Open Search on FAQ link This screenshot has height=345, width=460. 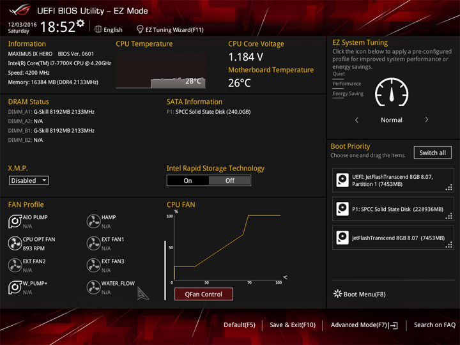[x=434, y=325]
